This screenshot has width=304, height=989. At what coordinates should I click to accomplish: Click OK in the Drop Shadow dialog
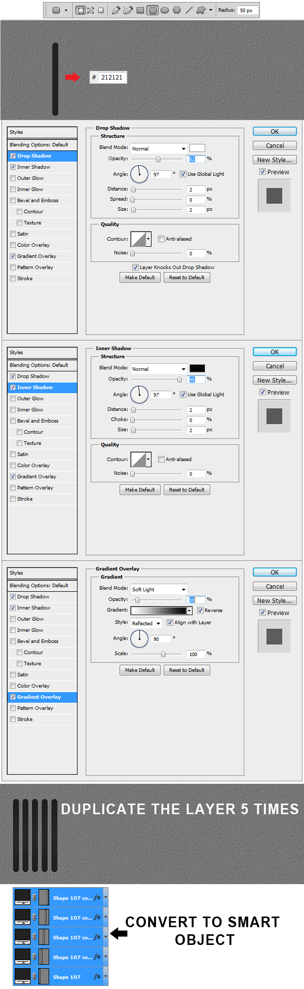(275, 131)
